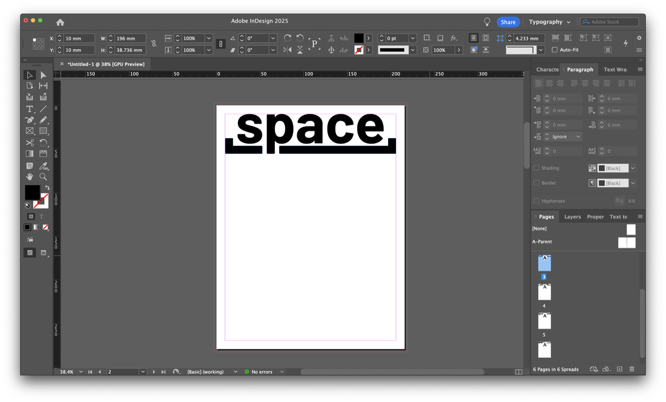Flip horizontal icon in control bar
The height and width of the screenshot is (402, 666).
pos(288,50)
